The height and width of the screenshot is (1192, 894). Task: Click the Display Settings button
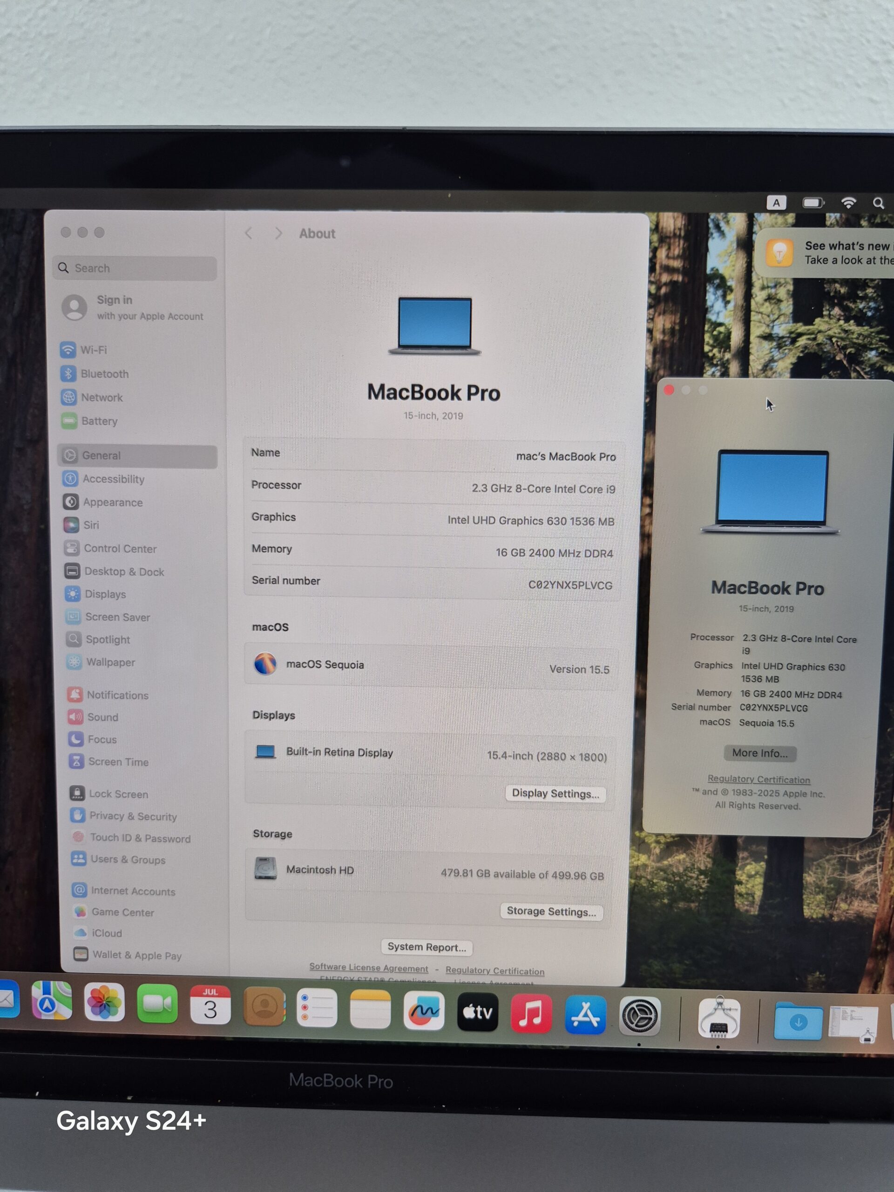point(555,793)
